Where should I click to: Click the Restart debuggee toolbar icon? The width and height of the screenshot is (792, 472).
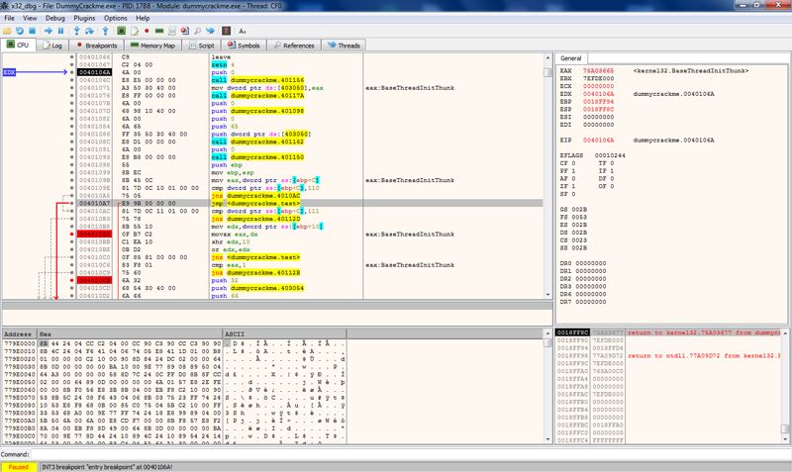coord(20,31)
